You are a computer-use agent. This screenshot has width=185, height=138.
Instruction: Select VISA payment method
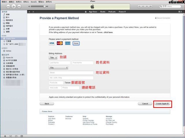(x=52, y=43)
